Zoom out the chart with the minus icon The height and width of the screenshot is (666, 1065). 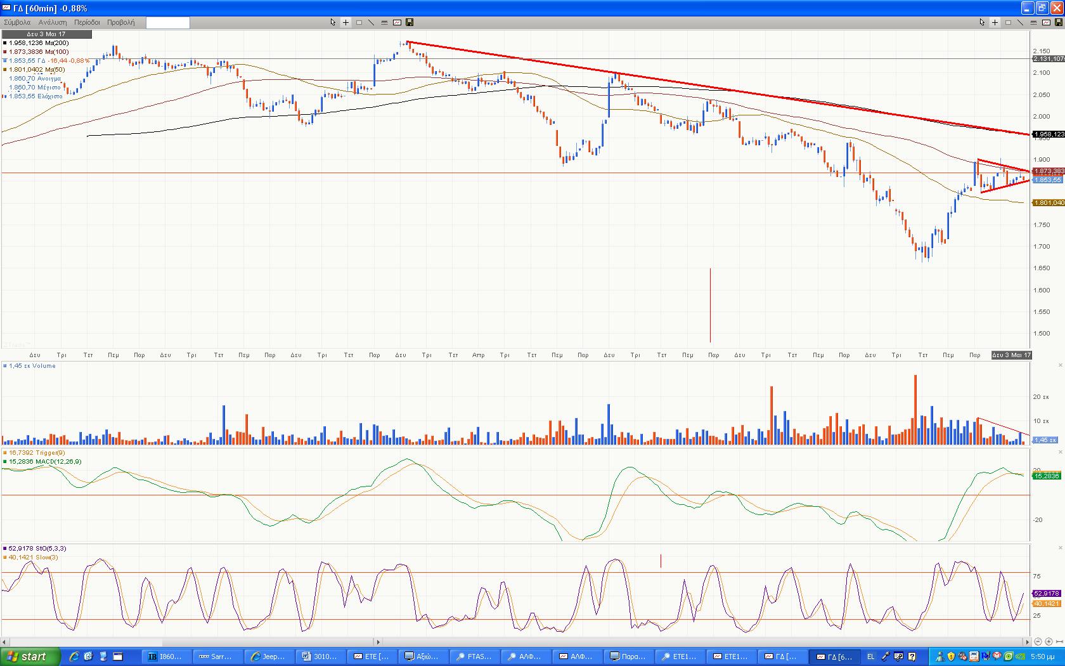point(1038,642)
